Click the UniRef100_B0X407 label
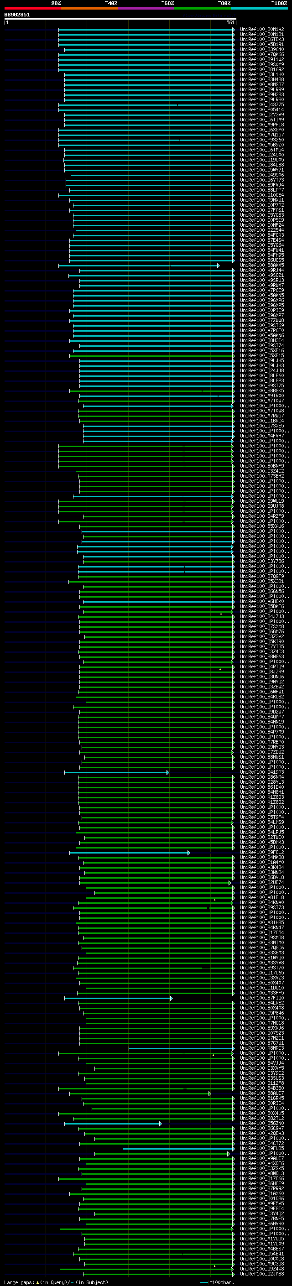The width and height of the screenshot is (292, 1286). coord(261,983)
